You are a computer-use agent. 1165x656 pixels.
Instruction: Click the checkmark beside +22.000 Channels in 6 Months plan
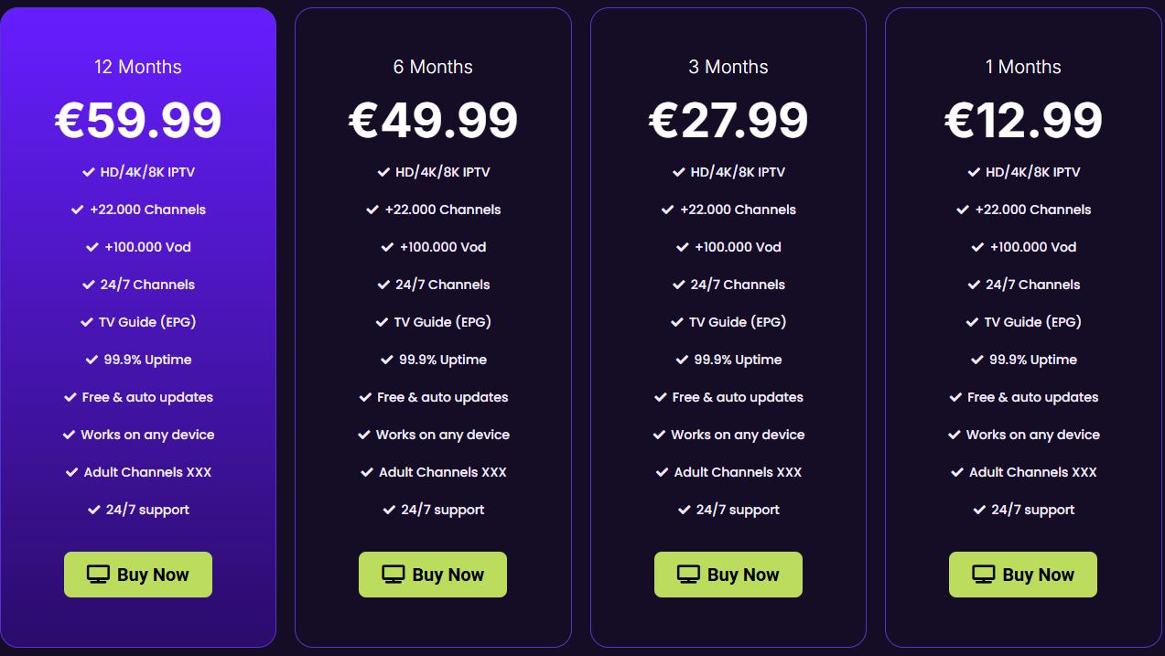[x=372, y=210]
